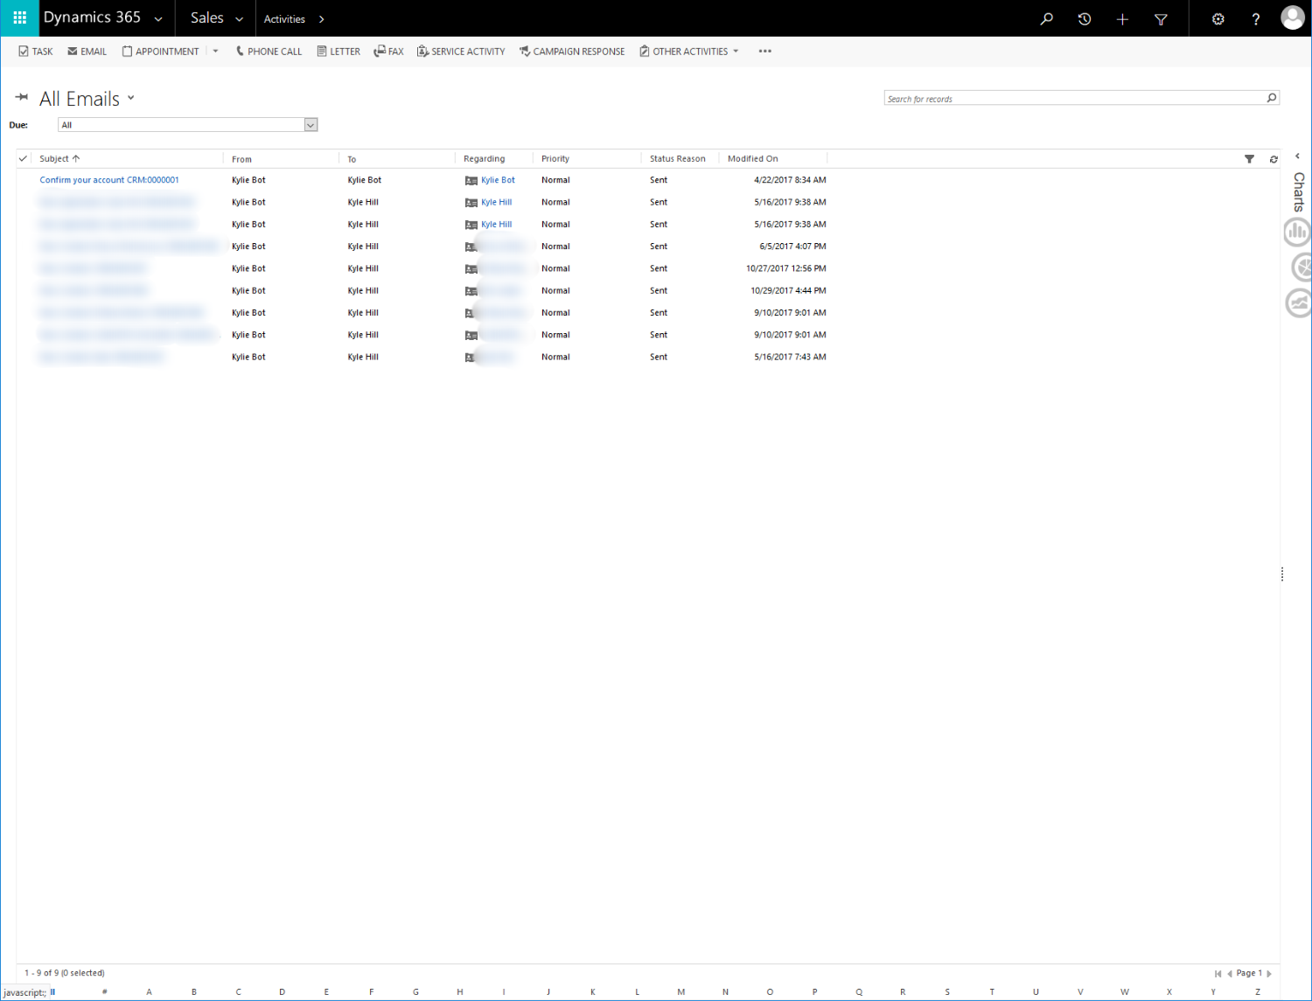Expand the Dynamics 365 navigation chevron
1312x1001 pixels.
pyautogui.click(x=158, y=18)
